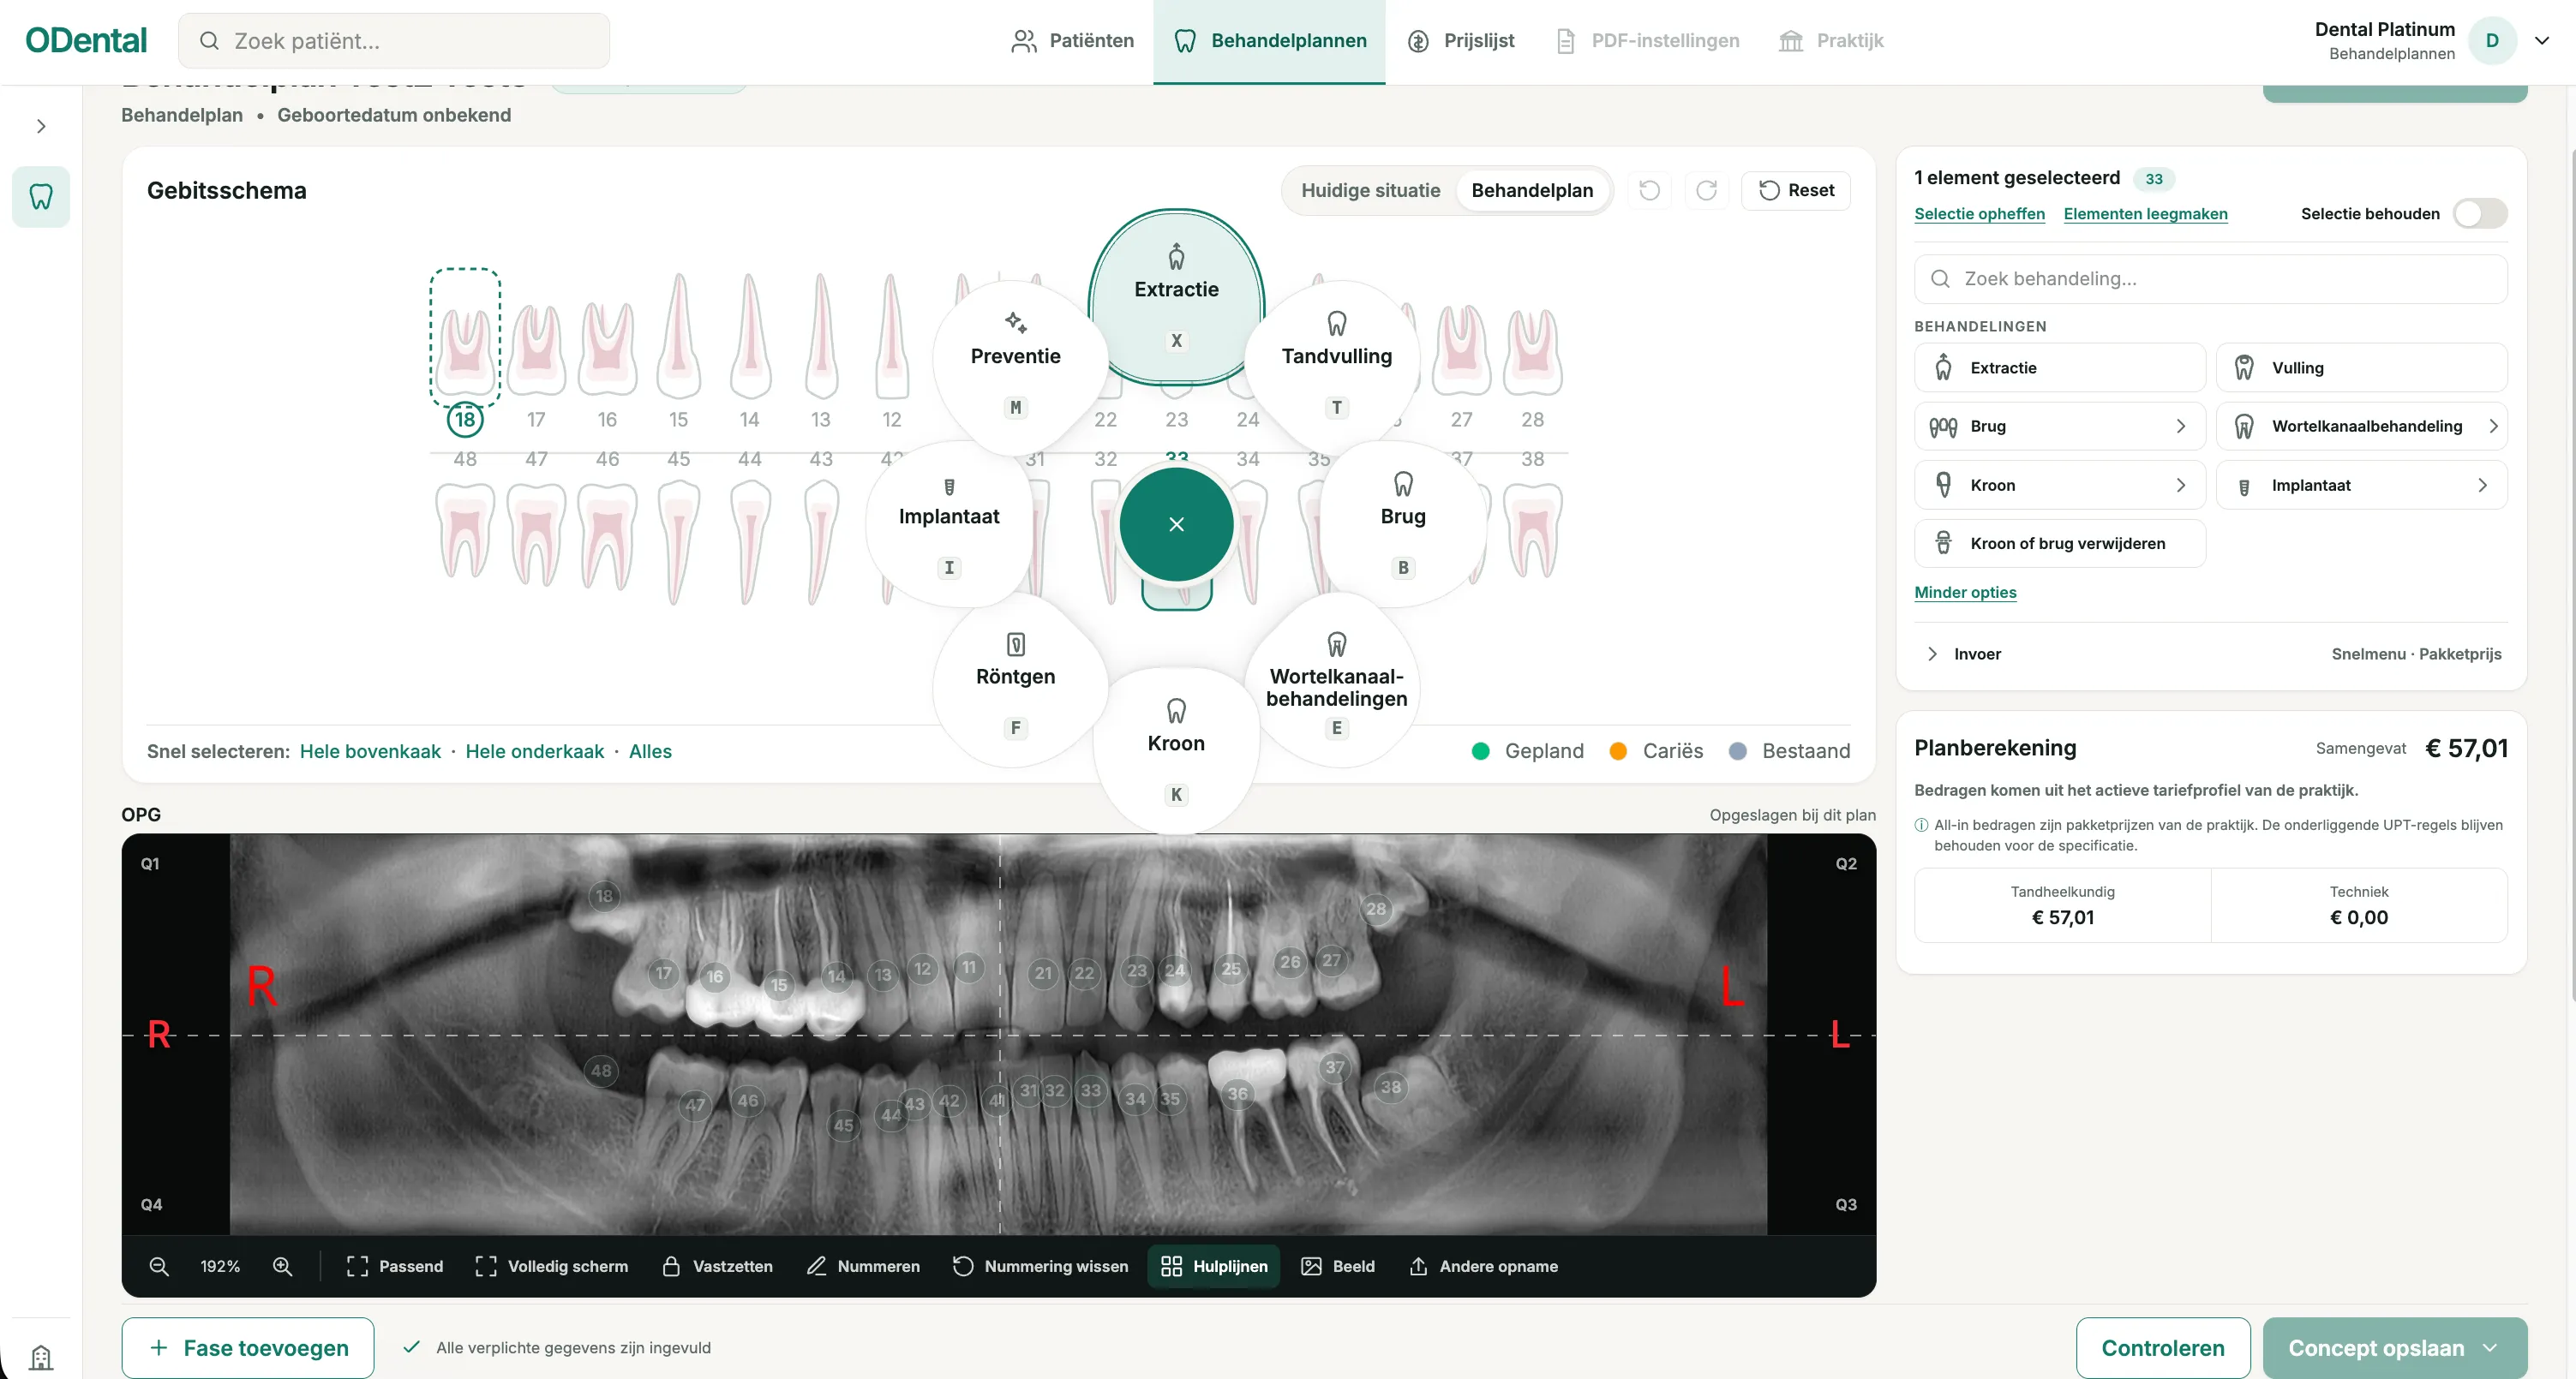Viewport: 2576px width, 1379px height.
Task: Select Brug in the radial menu
Action: tap(1403, 523)
